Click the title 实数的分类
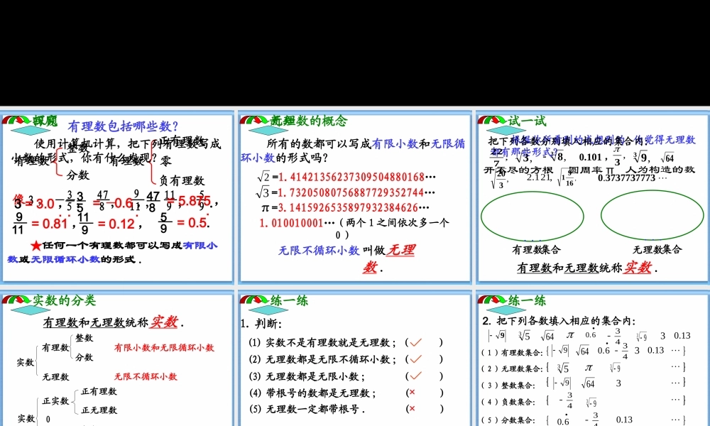 (x=65, y=300)
